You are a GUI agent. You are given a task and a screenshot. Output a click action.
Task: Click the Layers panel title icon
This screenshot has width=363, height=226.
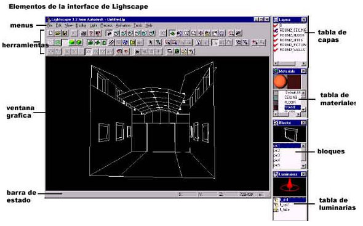click(276, 20)
